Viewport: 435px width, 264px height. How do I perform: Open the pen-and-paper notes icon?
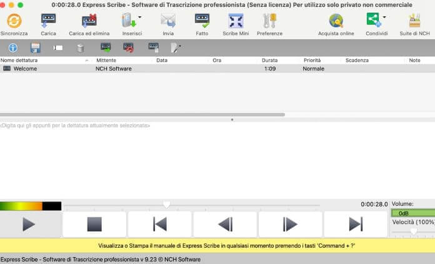point(176,48)
